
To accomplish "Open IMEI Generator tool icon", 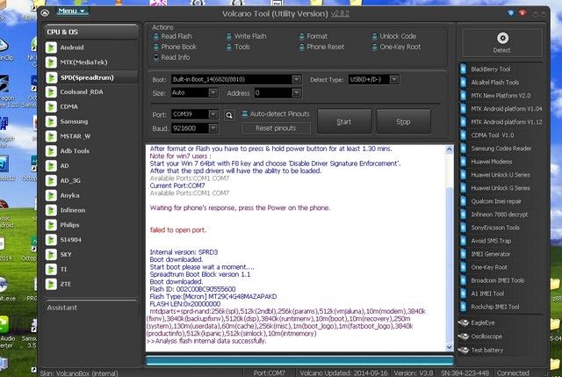I will click(x=464, y=254).
